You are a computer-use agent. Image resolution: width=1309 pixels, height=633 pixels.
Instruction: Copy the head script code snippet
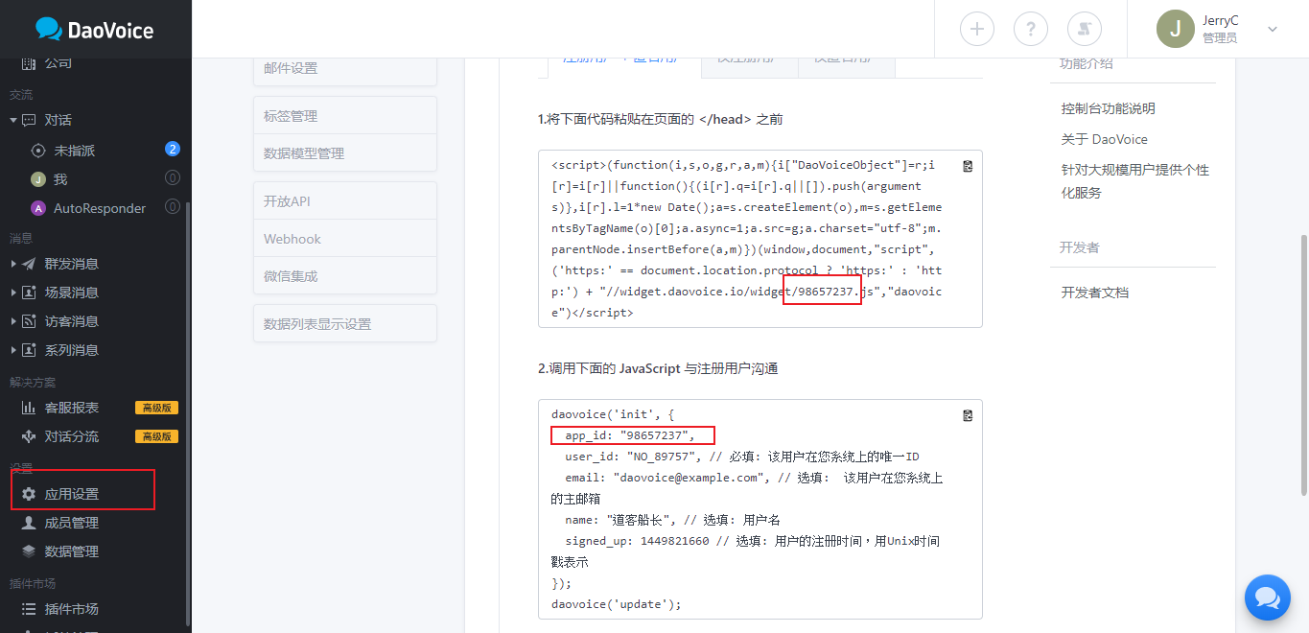pos(968,166)
